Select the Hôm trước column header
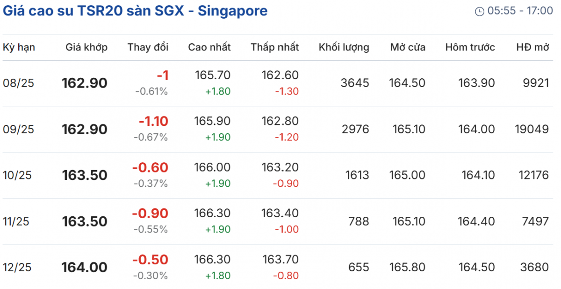Viewport: 561px width, 289px height. (x=470, y=47)
